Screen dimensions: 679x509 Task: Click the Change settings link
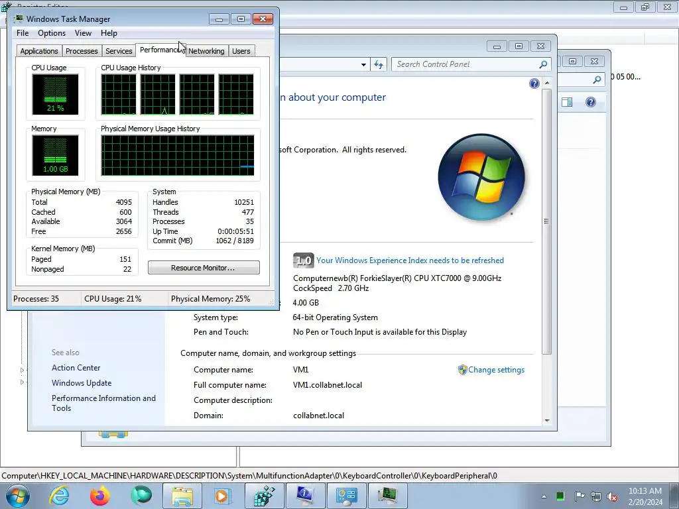click(496, 370)
